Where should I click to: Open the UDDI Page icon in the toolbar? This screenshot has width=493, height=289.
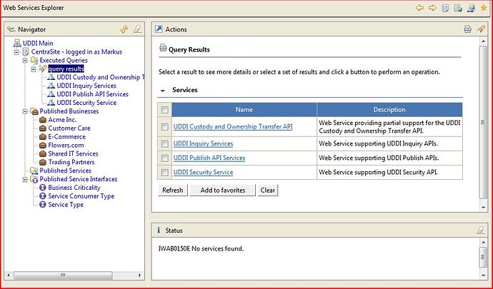click(x=445, y=8)
